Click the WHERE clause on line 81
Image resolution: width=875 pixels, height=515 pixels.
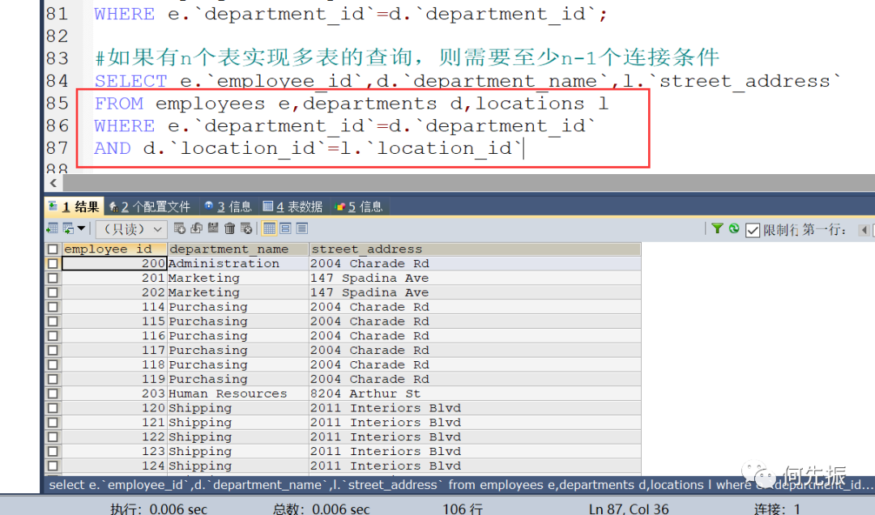pyautogui.click(x=351, y=14)
